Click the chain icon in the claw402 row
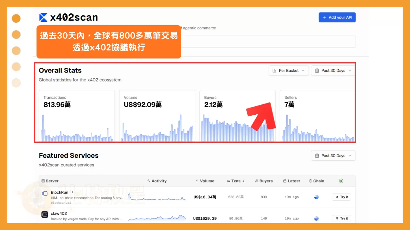Screen dimensions: 410x230 click(316, 218)
